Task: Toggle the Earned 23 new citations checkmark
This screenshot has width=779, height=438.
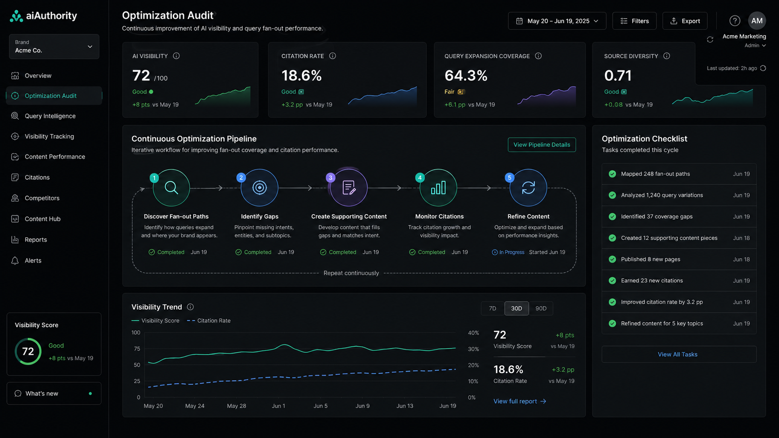Action: pyautogui.click(x=612, y=281)
